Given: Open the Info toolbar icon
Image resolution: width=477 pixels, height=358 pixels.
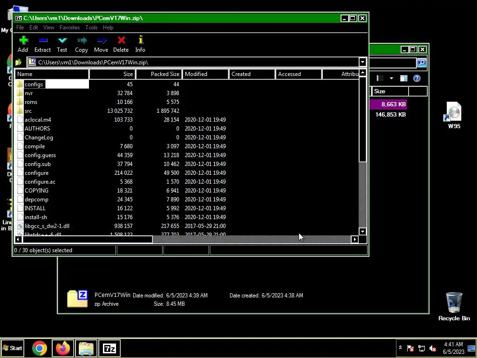Looking at the screenshot, I should tap(141, 40).
